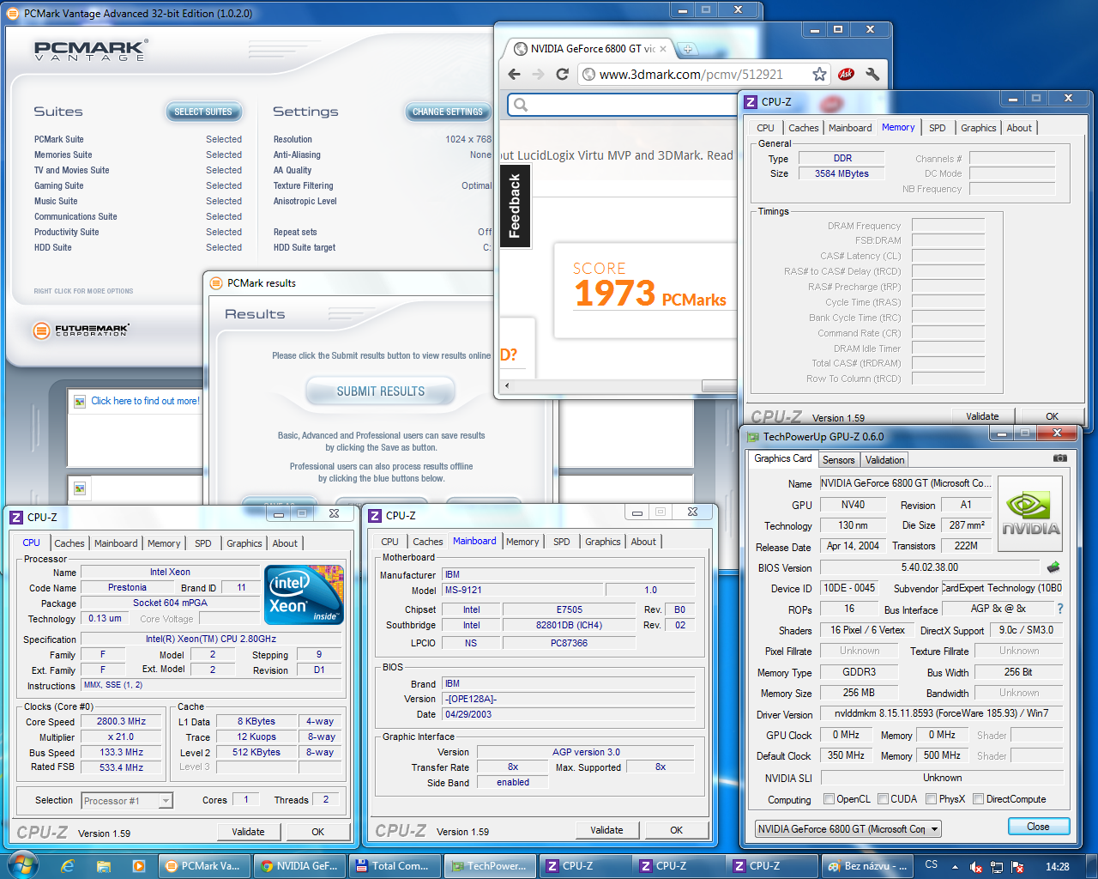1098x879 pixels.
Task: Click the Intel Xeon inside logo
Action: pyautogui.click(x=305, y=594)
